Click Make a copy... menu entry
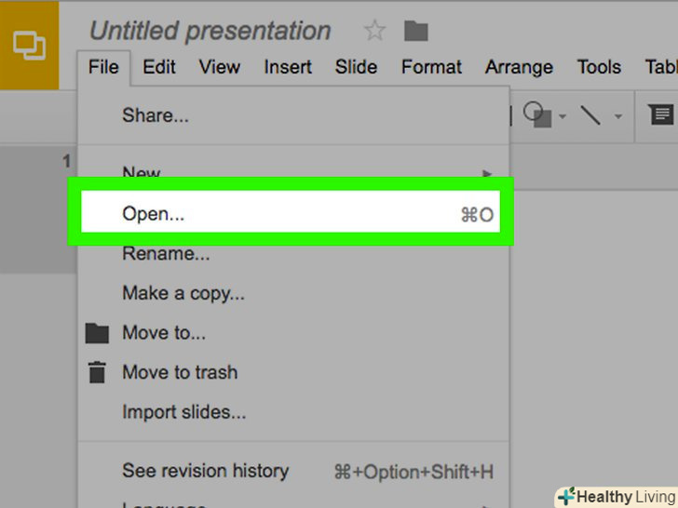The height and width of the screenshot is (508, 678). click(183, 293)
